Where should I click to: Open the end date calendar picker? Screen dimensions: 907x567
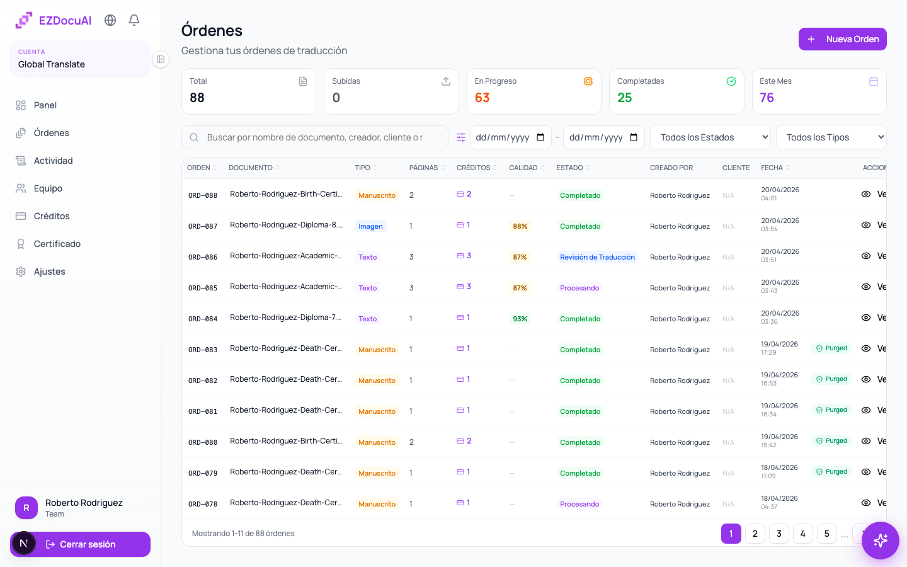pos(634,137)
